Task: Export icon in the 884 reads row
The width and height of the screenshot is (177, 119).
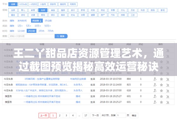Action: [x=167, y=79]
